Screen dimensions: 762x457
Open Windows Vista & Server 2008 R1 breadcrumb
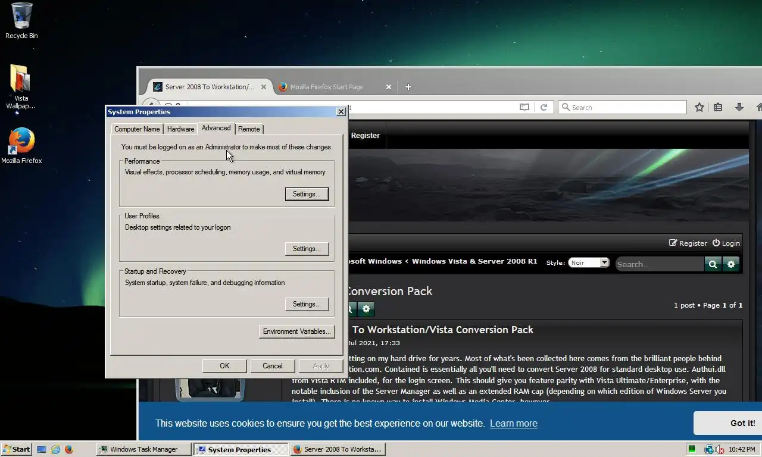click(474, 261)
